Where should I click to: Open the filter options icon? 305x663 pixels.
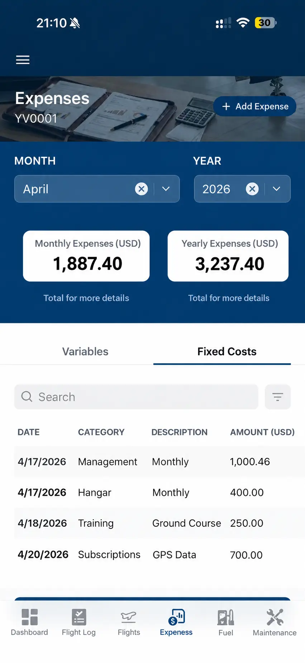(x=278, y=397)
